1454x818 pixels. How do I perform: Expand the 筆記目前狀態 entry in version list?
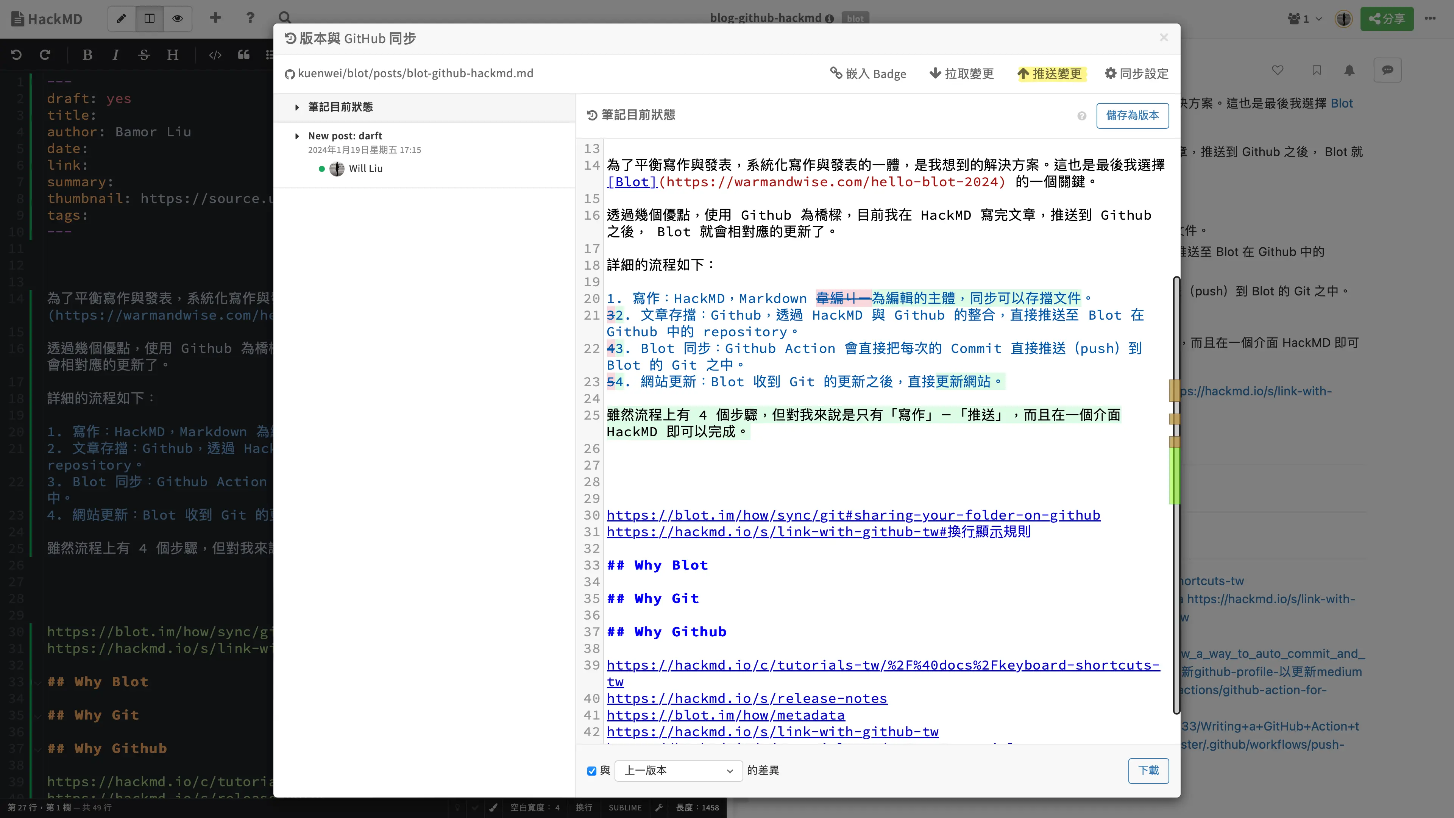point(297,107)
